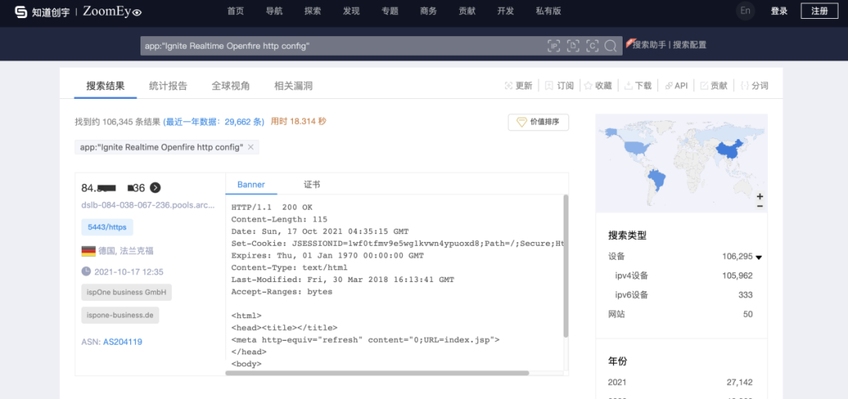Open 贡献 in top navigation

click(x=466, y=11)
